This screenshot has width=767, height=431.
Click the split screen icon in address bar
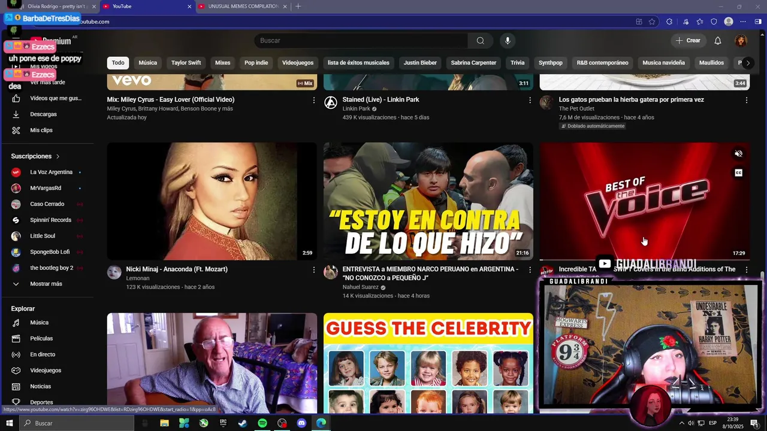pos(639,22)
